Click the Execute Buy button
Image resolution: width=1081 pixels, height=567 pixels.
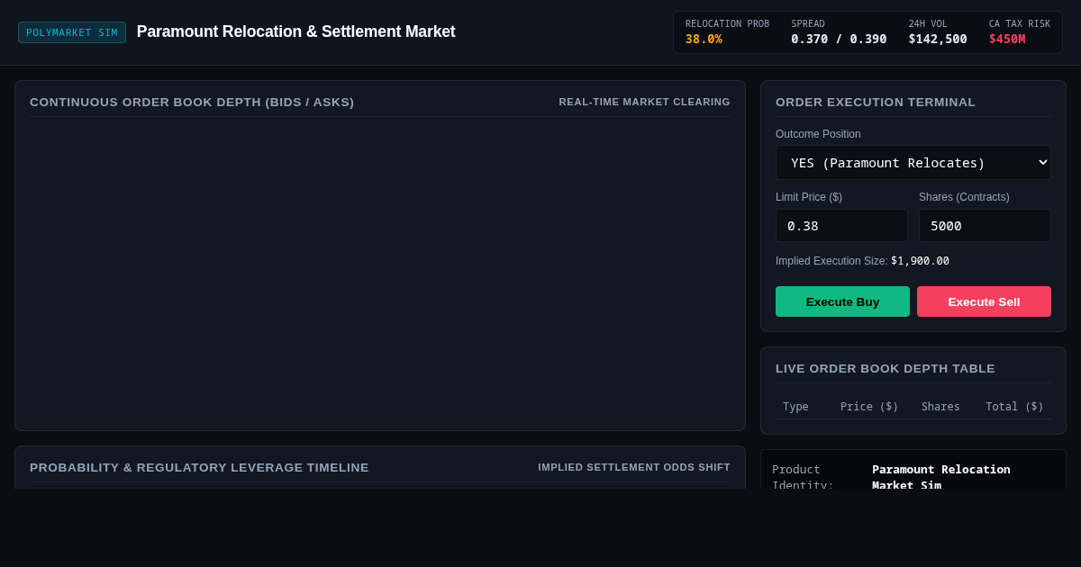click(842, 301)
